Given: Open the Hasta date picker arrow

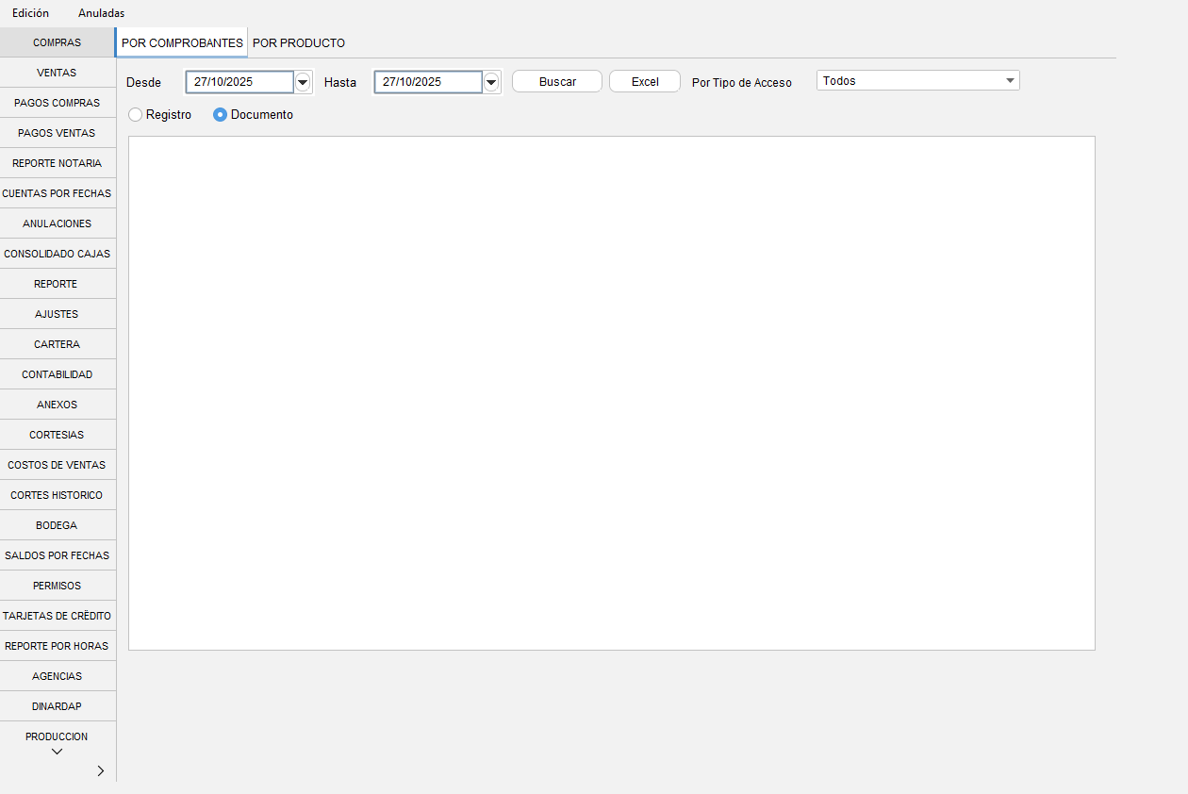Looking at the screenshot, I should click(491, 82).
